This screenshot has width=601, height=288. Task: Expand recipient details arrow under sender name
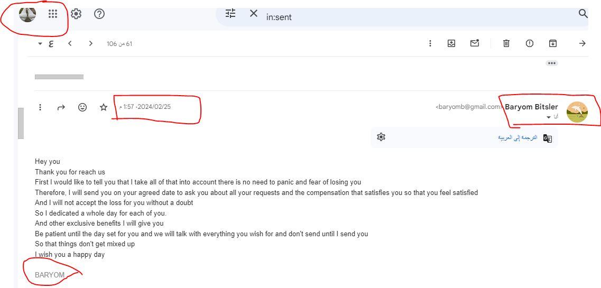point(549,117)
